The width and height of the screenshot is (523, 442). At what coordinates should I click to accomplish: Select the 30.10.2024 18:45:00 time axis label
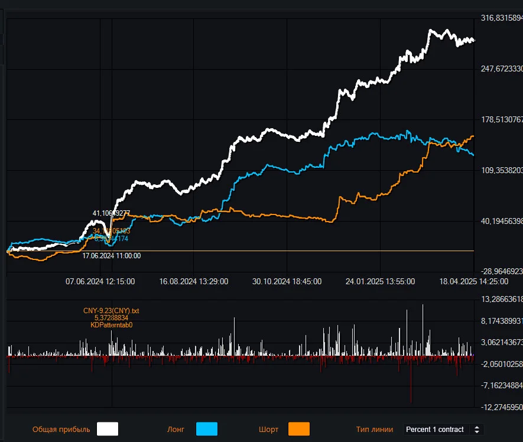287,281
